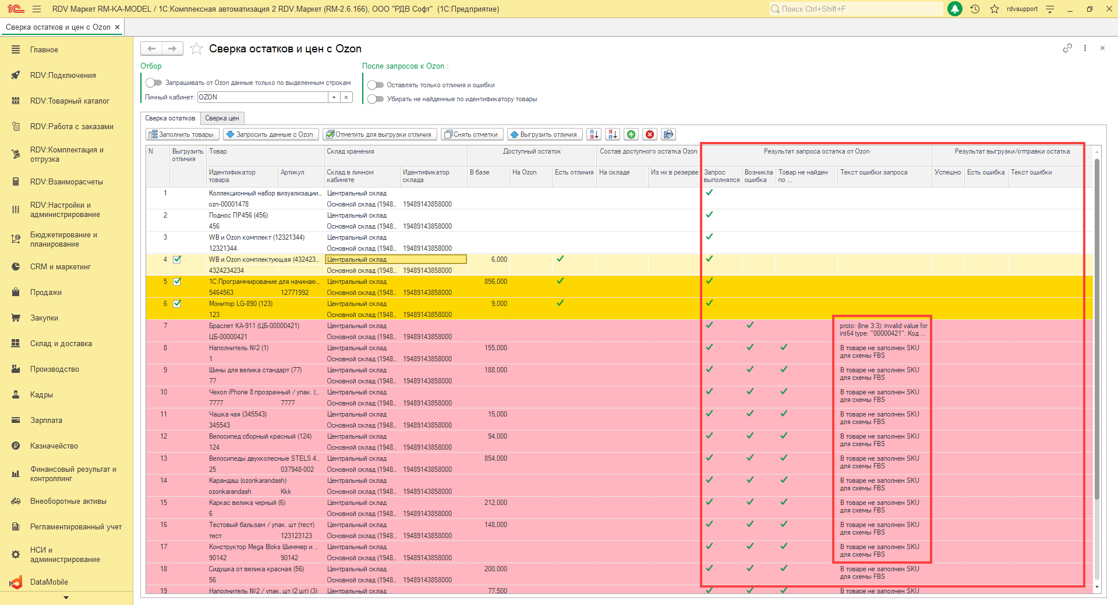The image size is (1118, 605).
Task: Enable 'Оставлять только отличия и ошибки' switch
Action: click(x=376, y=85)
